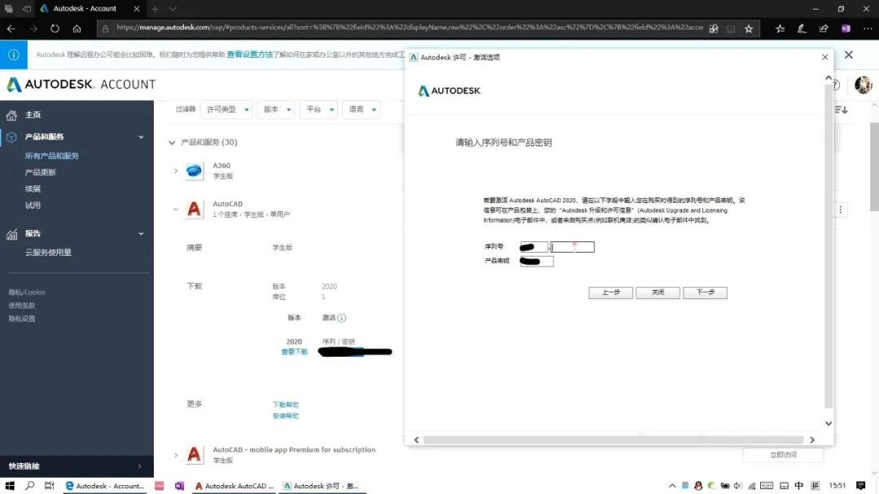
Task: Open 隐私/Cookie link in sidebar
Action: [x=26, y=292]
